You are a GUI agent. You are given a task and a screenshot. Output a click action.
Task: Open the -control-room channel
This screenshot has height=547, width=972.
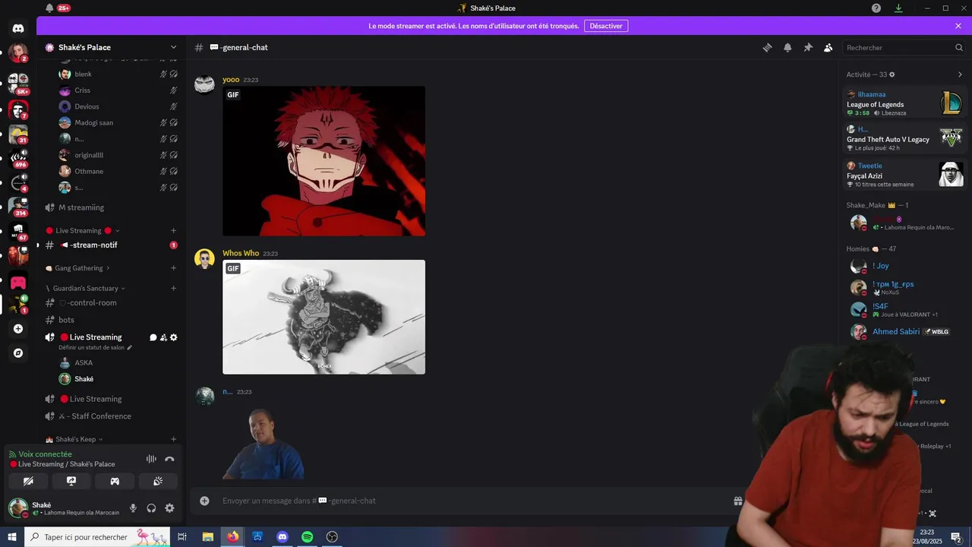point(111,302)
